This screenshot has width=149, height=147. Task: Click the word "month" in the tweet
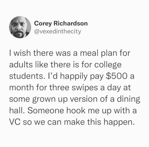(x=21, y=88)
